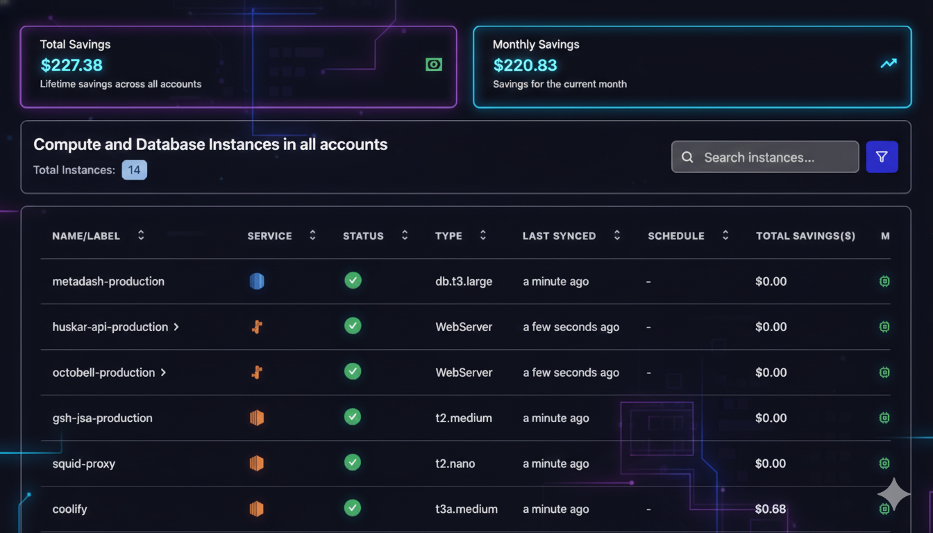Click the green chip icon in huskar-api-production row

pyautogui.click(x=884, y=327)
